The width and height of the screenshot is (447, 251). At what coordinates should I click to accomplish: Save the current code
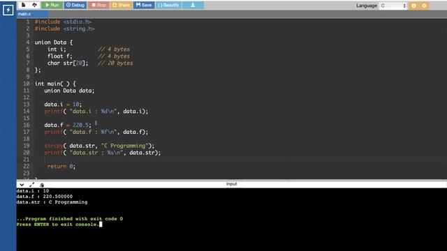[x=144, y=5]
